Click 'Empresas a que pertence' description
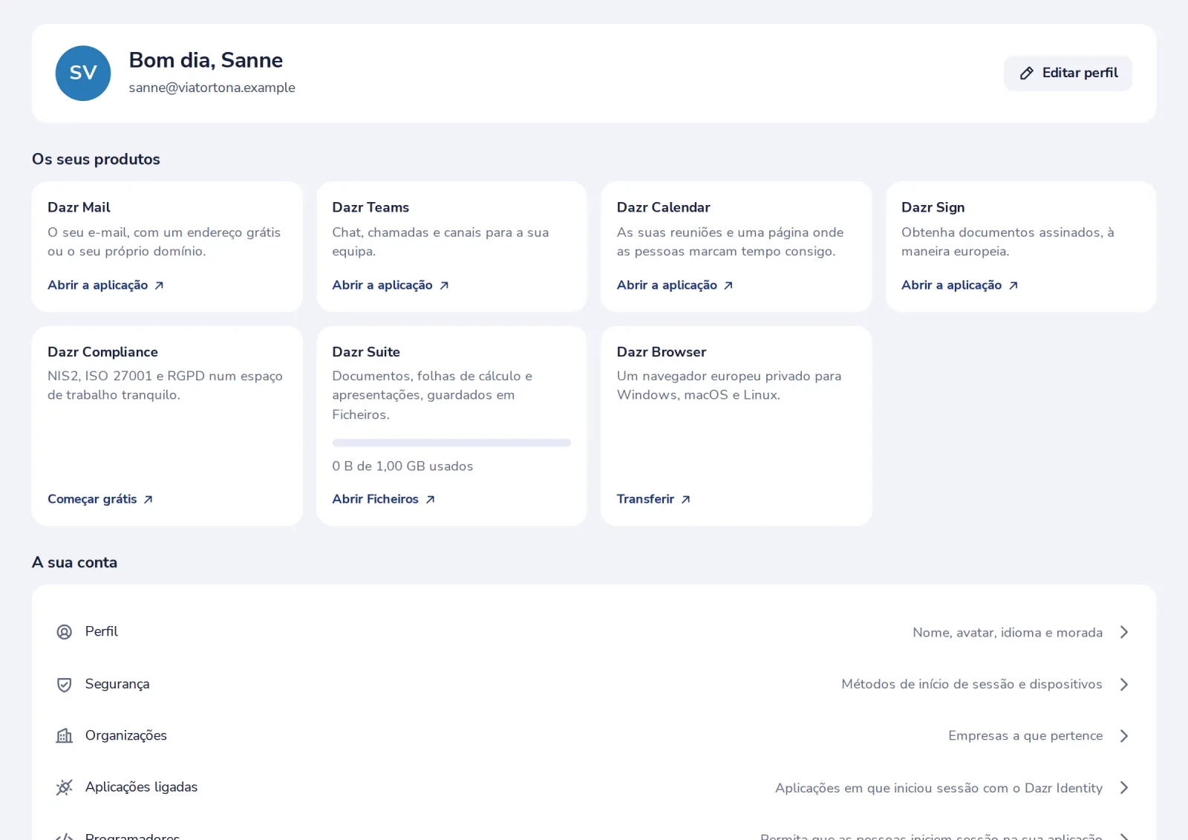Screen dimensions: 1188x840 click(x=1025, y=736)
